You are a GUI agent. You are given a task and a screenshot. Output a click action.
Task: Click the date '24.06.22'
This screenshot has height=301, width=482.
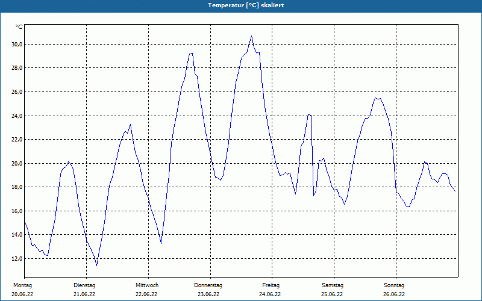coord(270,294)
